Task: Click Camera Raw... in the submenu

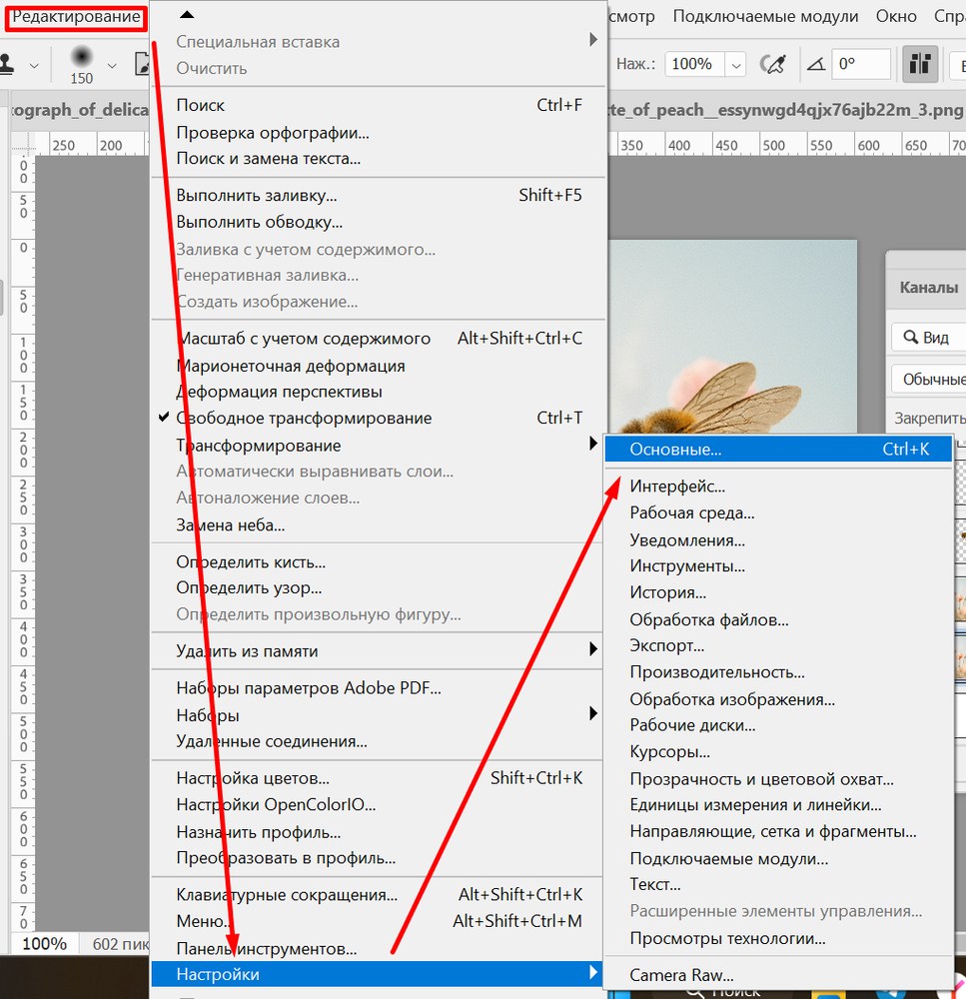Action: (680, 975)
